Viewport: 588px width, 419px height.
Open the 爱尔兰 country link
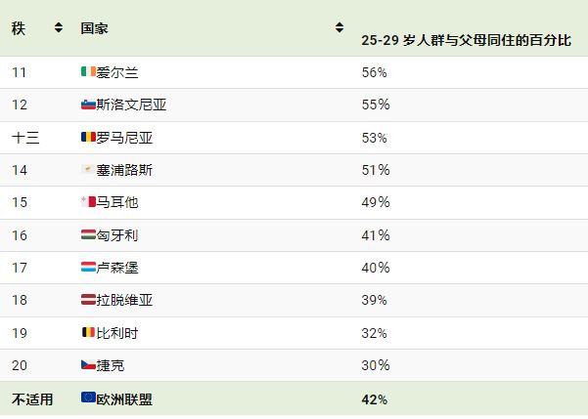(x=117, y=72)
